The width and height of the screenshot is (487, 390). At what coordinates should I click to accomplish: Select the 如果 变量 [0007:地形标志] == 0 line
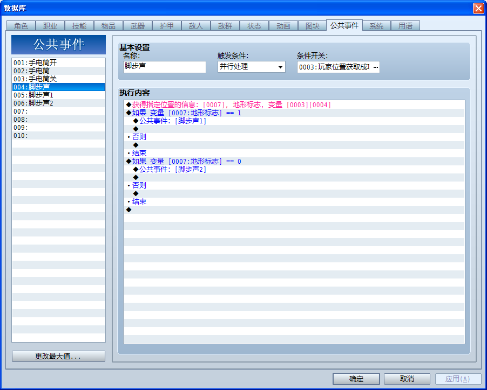click(294, 161)
